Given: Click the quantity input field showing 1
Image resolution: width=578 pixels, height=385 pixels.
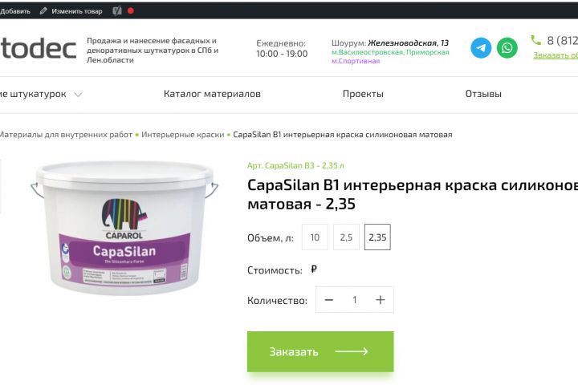Looking at the screenshot, I should 354,300.
